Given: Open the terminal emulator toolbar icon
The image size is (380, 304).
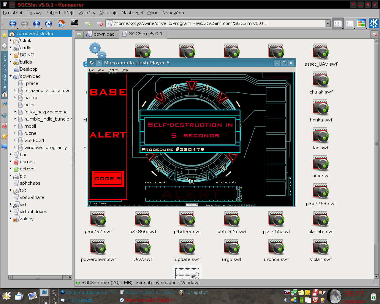Looking at the screenshot, I should point(75,23).
